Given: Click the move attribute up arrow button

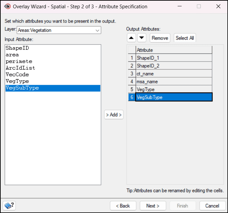Looking at the screenshot, I should coord(131,38).
